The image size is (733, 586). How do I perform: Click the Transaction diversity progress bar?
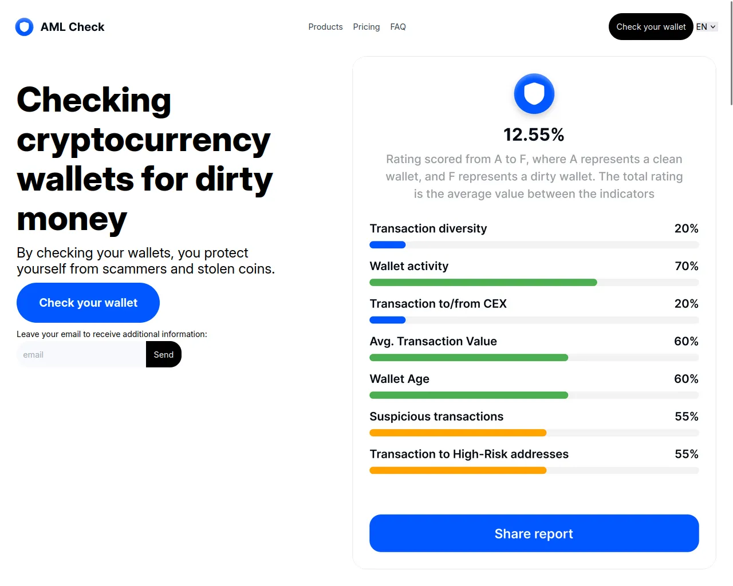pyautogui.click(x=534, y=245)
